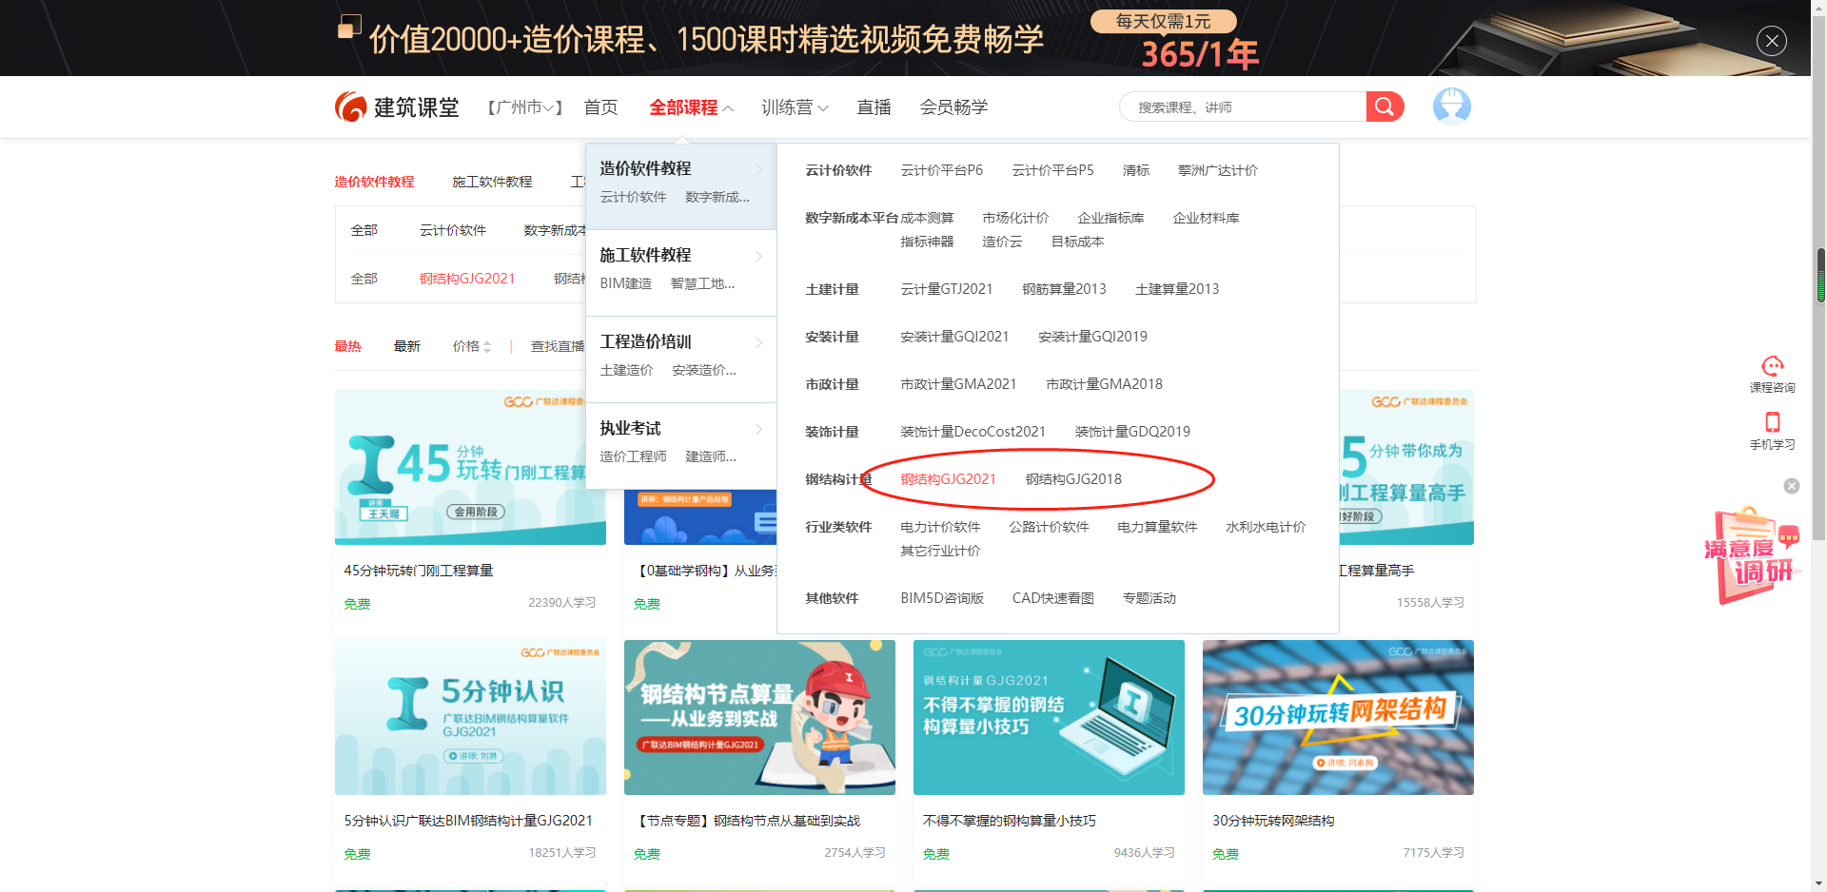
Task: Open 钢结构节点算量 course thumbnail
Action: (759, 717)
